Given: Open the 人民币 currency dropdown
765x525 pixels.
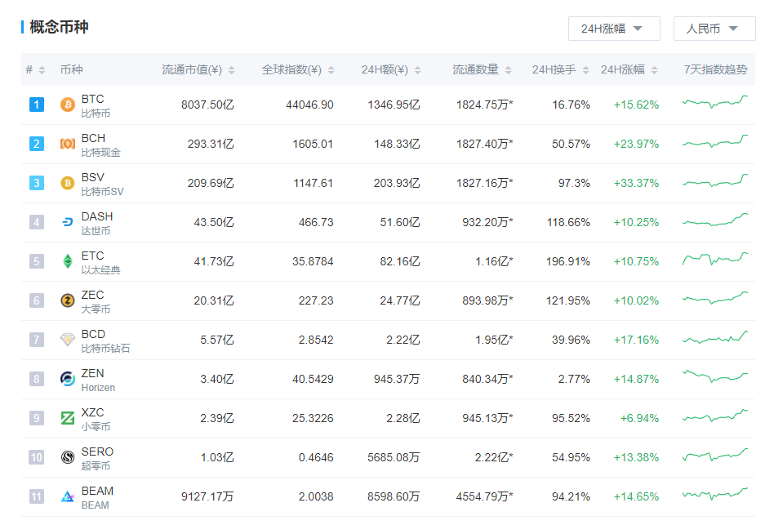Looking at the screenshot, I should (x=714, y=29).
